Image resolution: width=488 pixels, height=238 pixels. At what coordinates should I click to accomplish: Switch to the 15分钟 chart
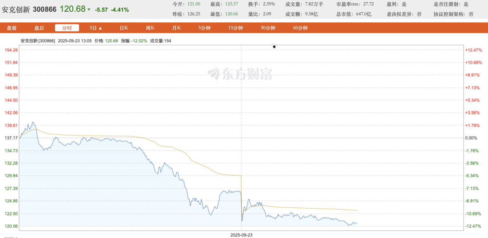tap(235, 28)
